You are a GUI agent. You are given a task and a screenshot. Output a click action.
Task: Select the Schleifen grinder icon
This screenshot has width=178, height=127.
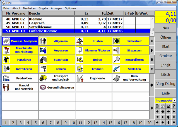pyautogui.click(x=117, y=69)
